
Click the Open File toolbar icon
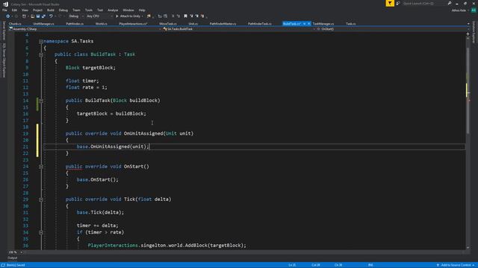pos(32,16)
